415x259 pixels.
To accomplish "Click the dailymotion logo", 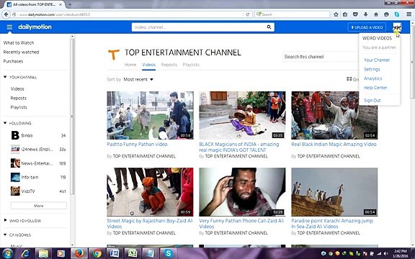I will click(35, 27).
